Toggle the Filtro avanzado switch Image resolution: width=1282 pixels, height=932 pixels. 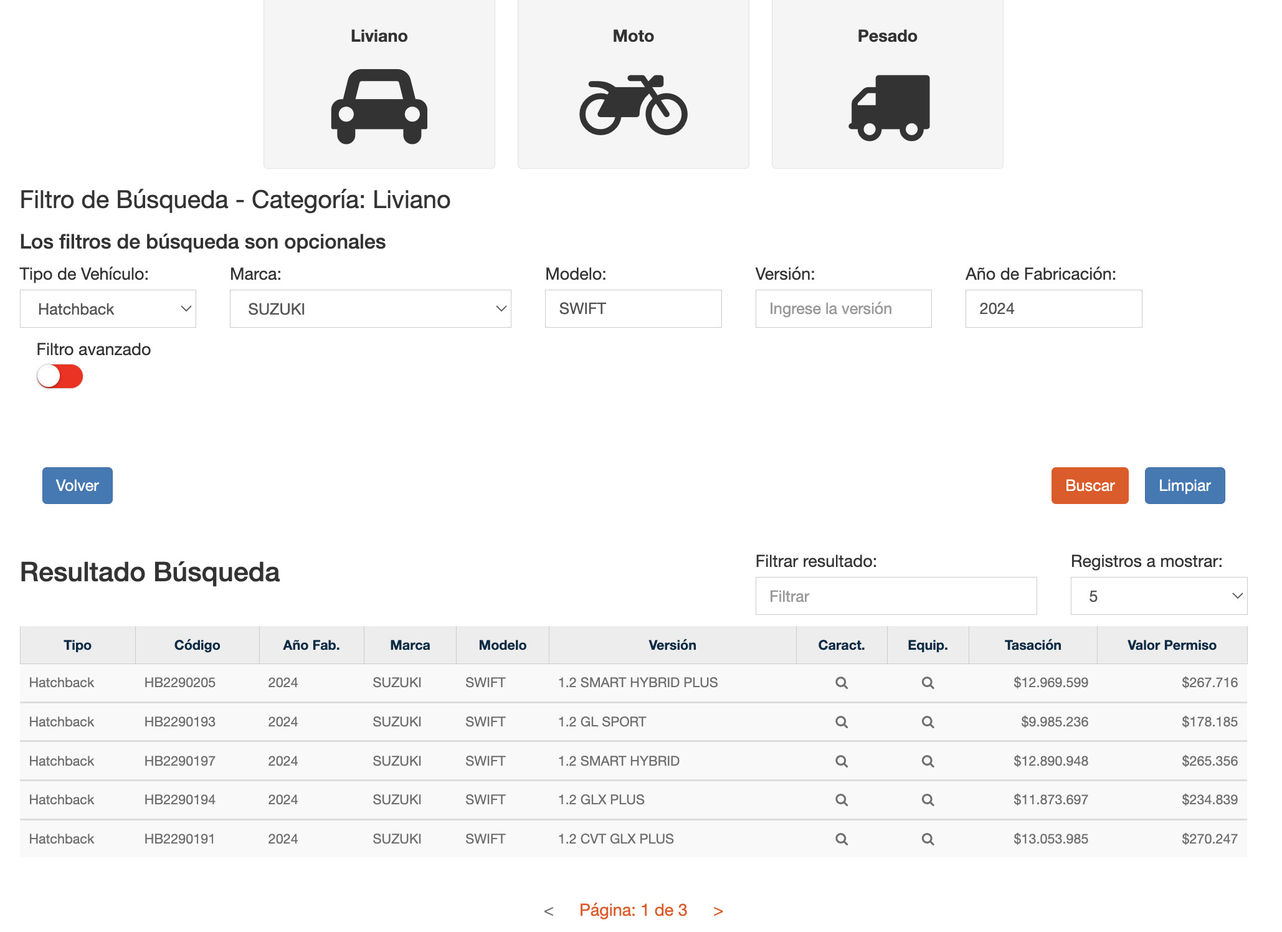(60, 376)
